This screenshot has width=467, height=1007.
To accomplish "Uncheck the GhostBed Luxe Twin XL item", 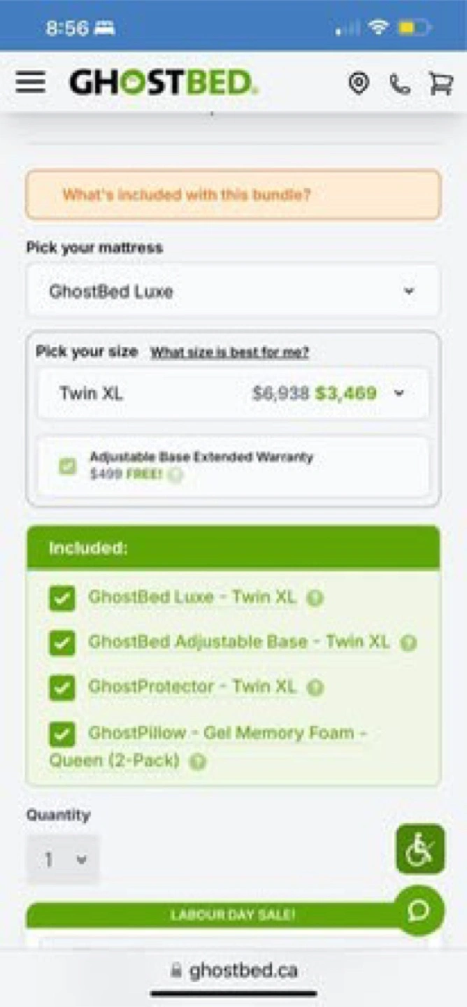I will tap(62, 599).
